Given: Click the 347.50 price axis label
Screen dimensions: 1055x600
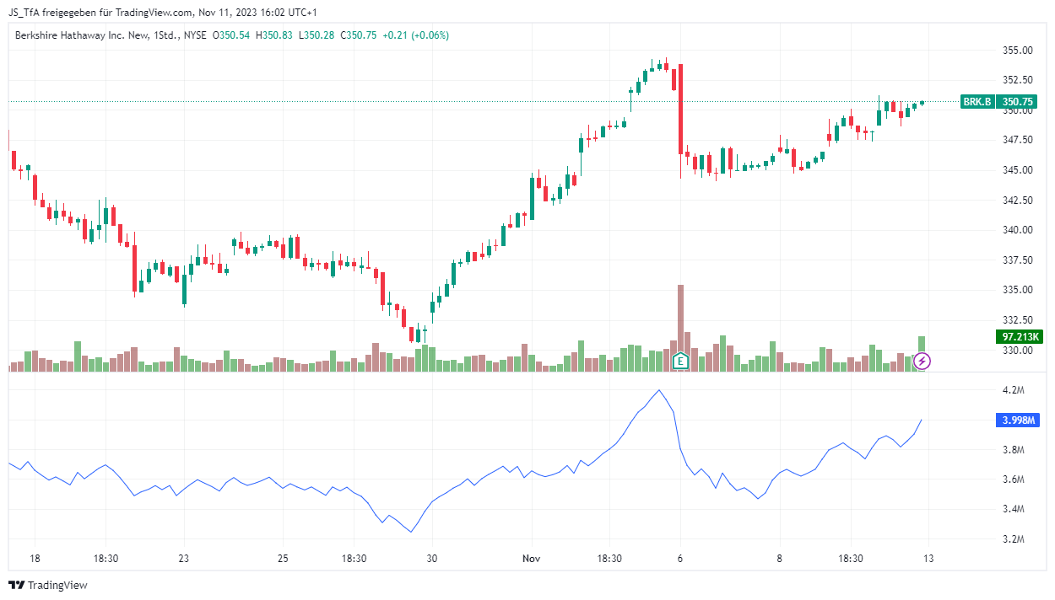Looking at the screenshot, I should [x=1017, y=140].
